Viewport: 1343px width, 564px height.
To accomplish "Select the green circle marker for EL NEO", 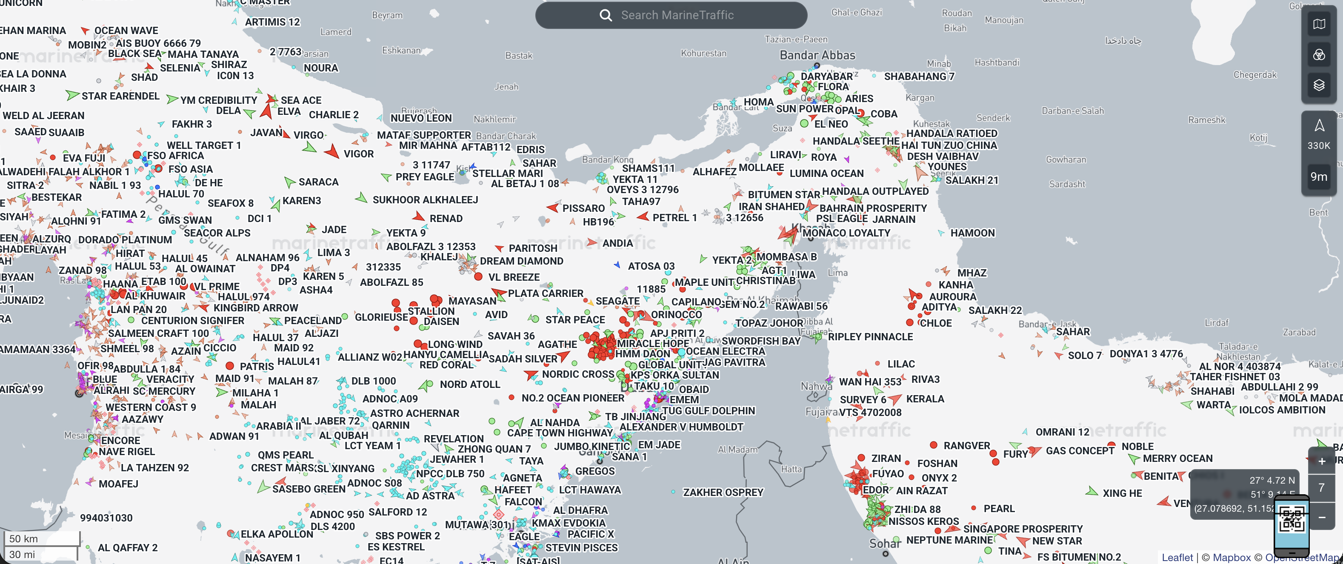I will [x=804, y=123].
